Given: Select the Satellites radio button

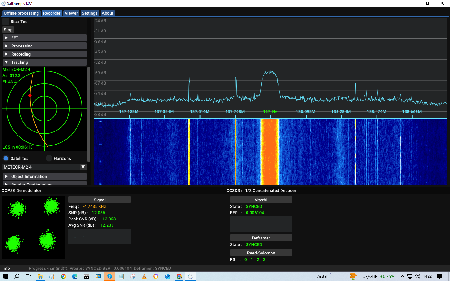Looking at the screenshot, I should point(6,158).
